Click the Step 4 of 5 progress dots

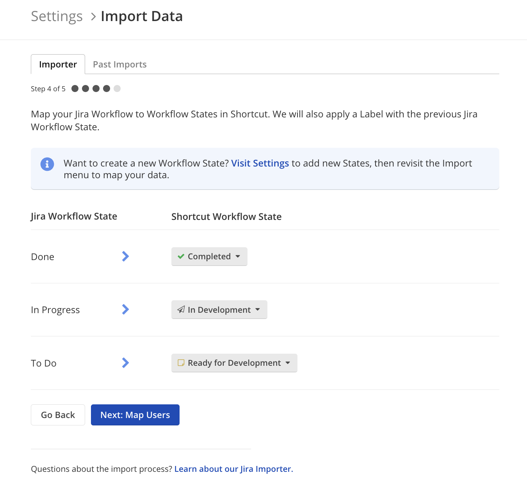click(96, 89)
